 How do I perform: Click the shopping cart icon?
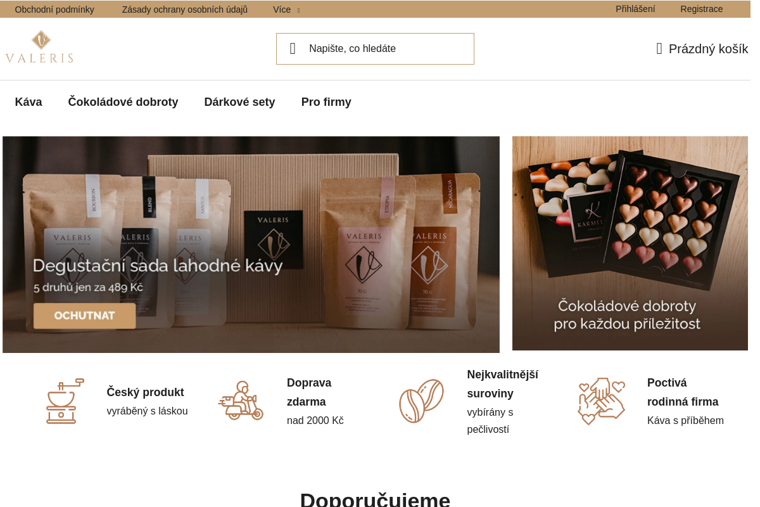[659, 49]
